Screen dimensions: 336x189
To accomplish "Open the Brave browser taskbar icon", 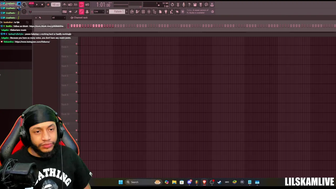I will tap(204, 182).
